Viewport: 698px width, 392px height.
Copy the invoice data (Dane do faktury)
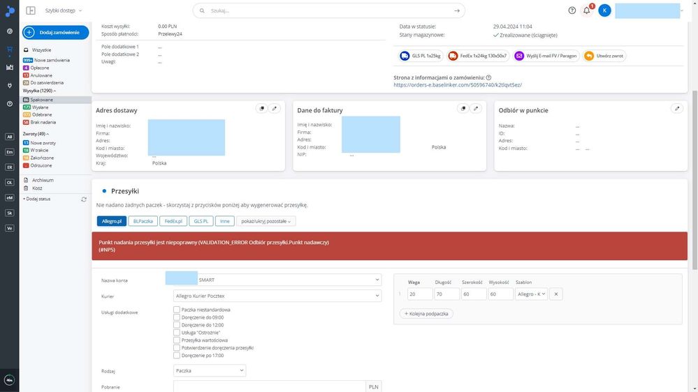pos(463,108)
